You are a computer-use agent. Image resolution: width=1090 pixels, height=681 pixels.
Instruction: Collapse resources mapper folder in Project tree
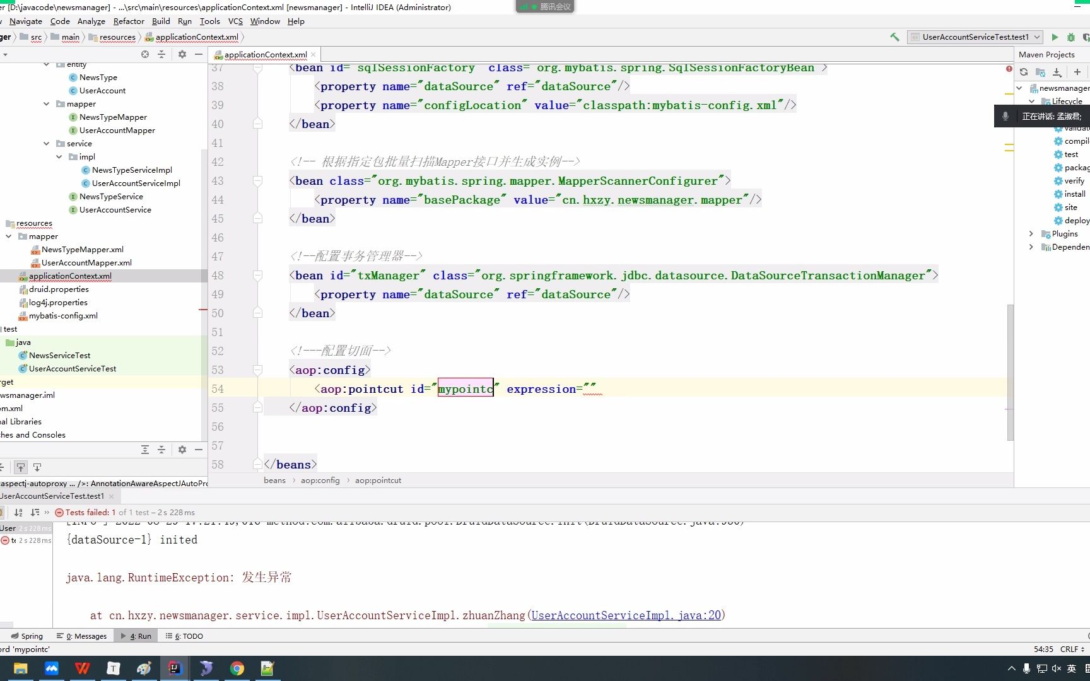tap(9, 236)
